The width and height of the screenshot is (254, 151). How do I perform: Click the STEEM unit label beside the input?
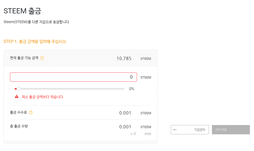146,78
